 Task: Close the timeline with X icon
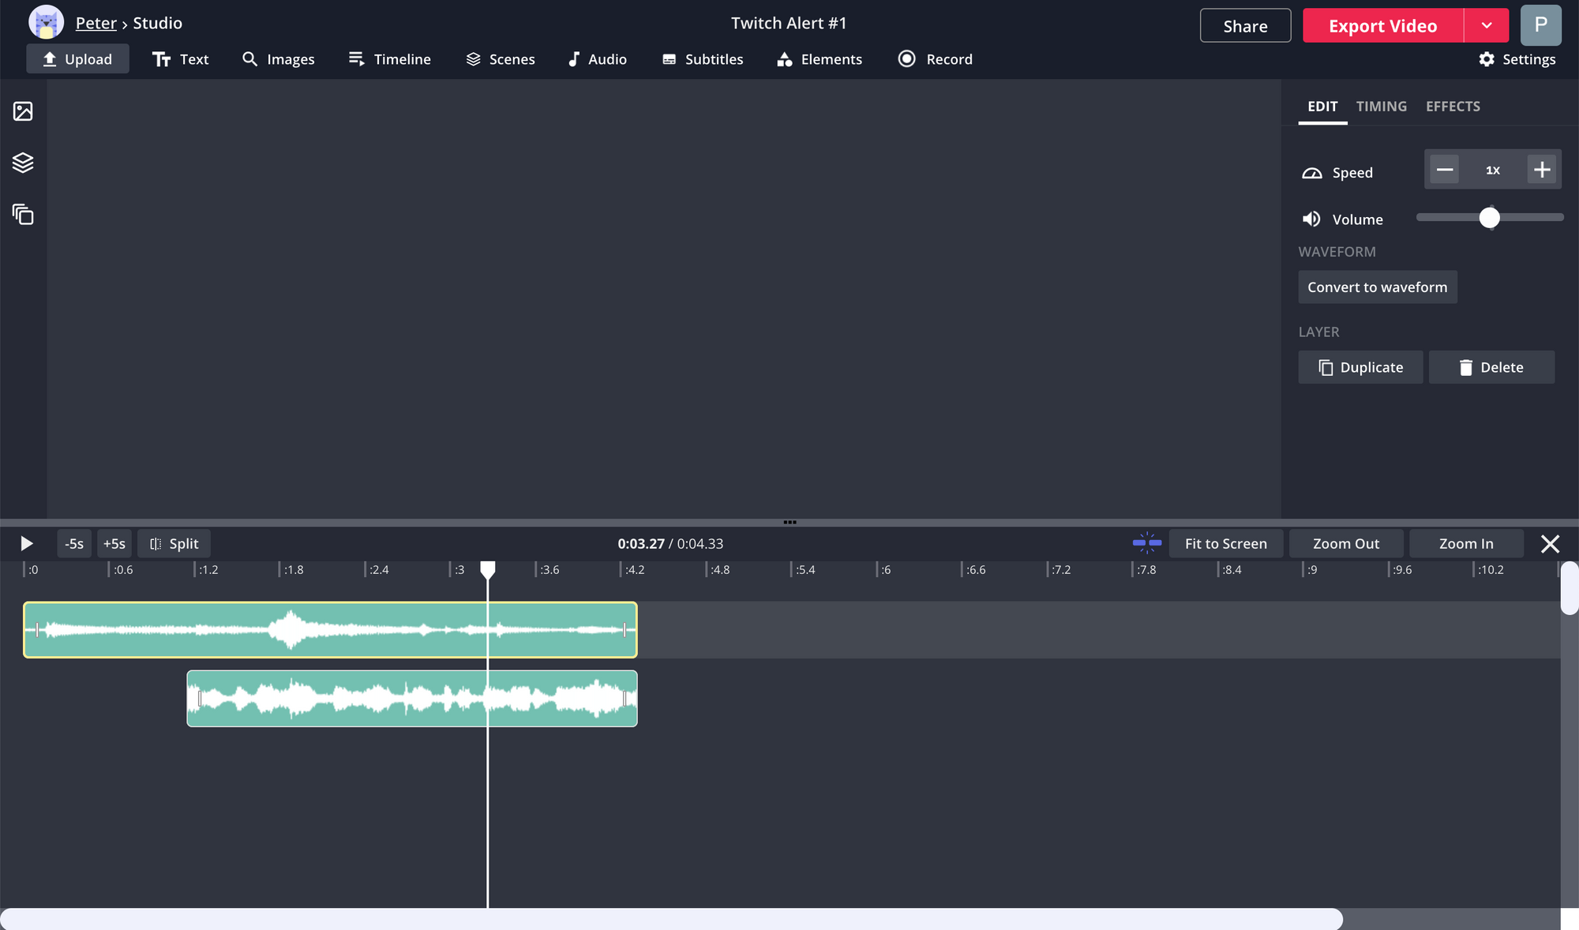(x=1550, y=543)
